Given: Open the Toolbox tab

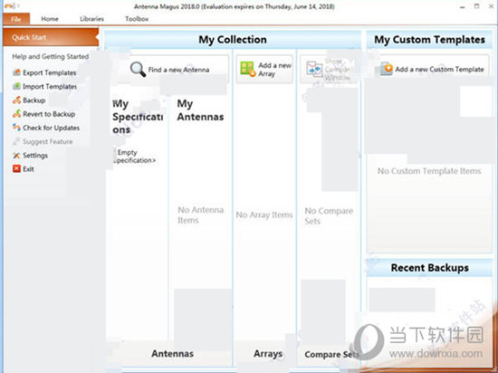Looking at the screenshot, I should (x=137, y=19).
